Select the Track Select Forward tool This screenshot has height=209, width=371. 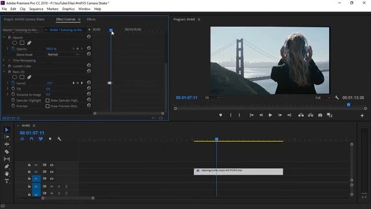click(6, 137)
